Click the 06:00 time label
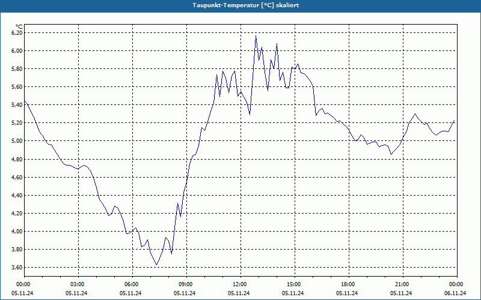The height and width of the screenshot is (300, 481). 132,284
